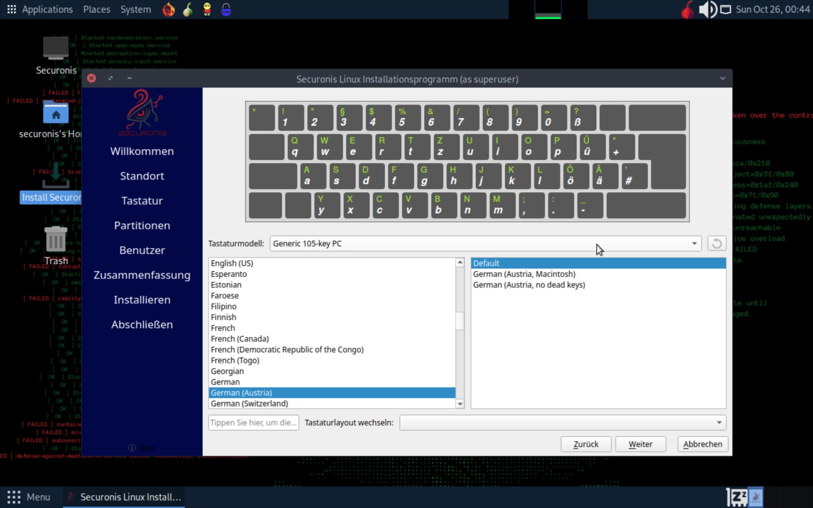Screen dimensions: 813x508
Task: Reset keyboard model with the revert arrow button
Action: click(x=716, y=243)
